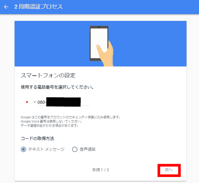Click the データ通信料金 notice line
This screenshot has height=183, width=199.
pos(50,126)
